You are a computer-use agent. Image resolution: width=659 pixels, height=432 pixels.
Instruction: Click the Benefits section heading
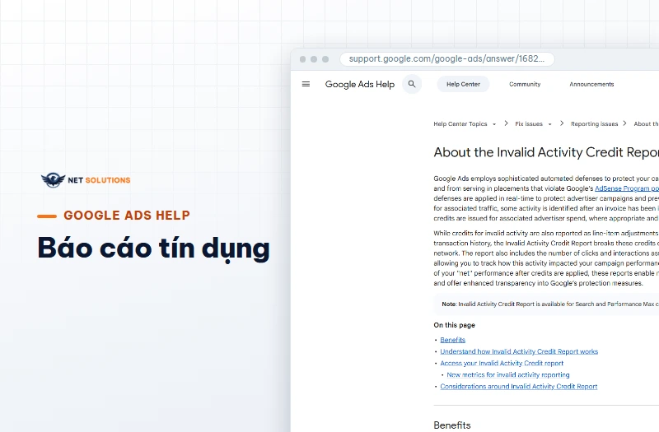pos(452,425)
